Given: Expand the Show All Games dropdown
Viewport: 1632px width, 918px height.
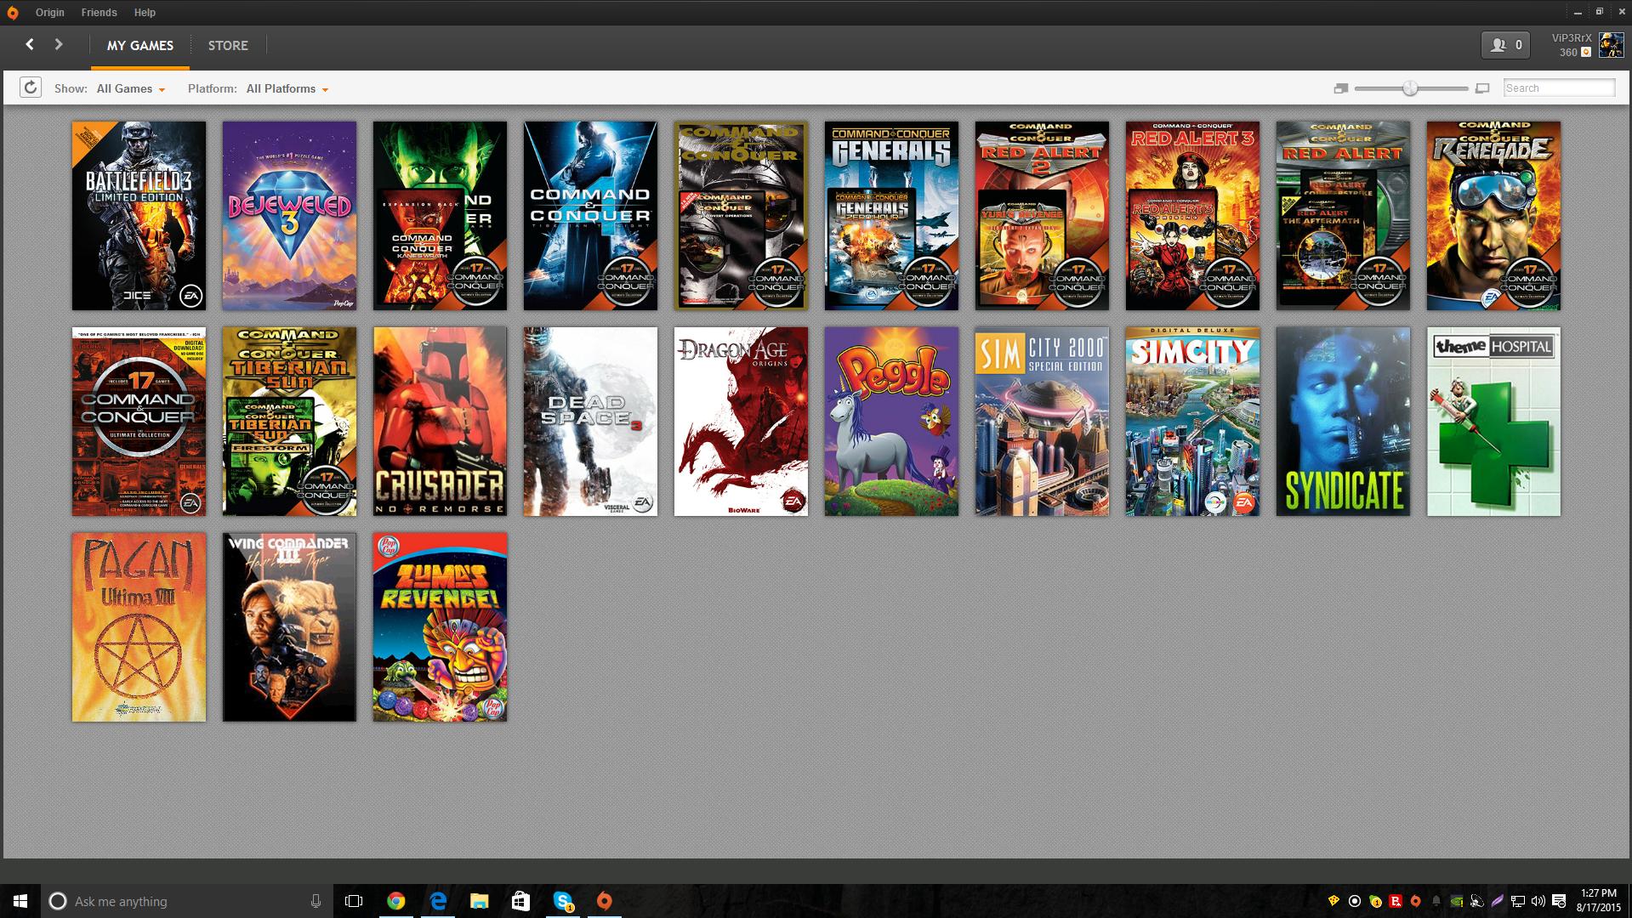Looking at the screenshot, I should (x=131, y=88).
